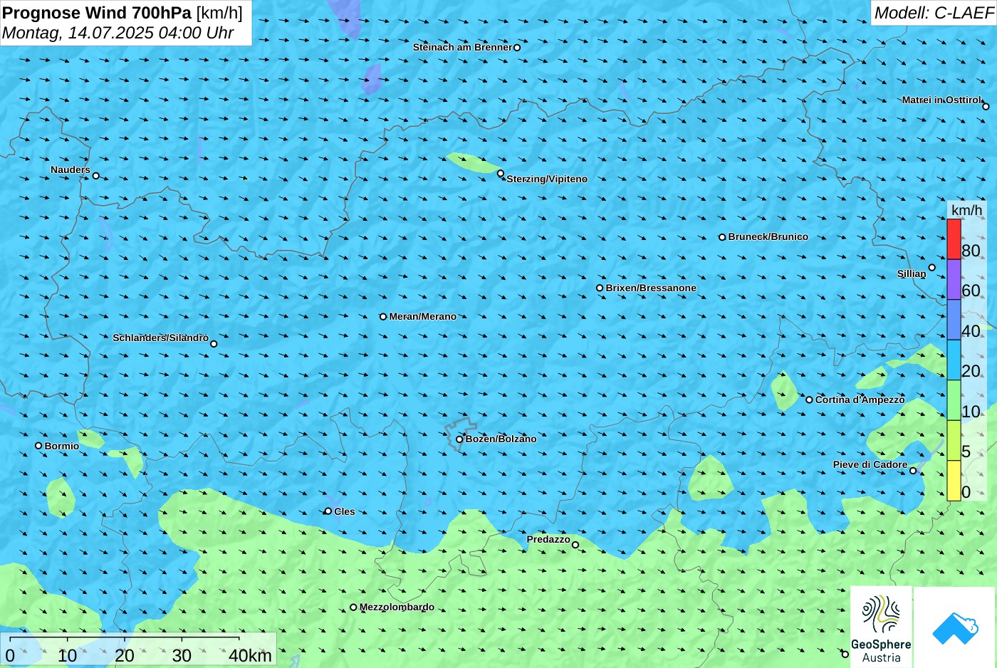This screenshot has width=997, height=668.
Task: Click the Bozen/Bolzano city marker
Action: [459, 439]
